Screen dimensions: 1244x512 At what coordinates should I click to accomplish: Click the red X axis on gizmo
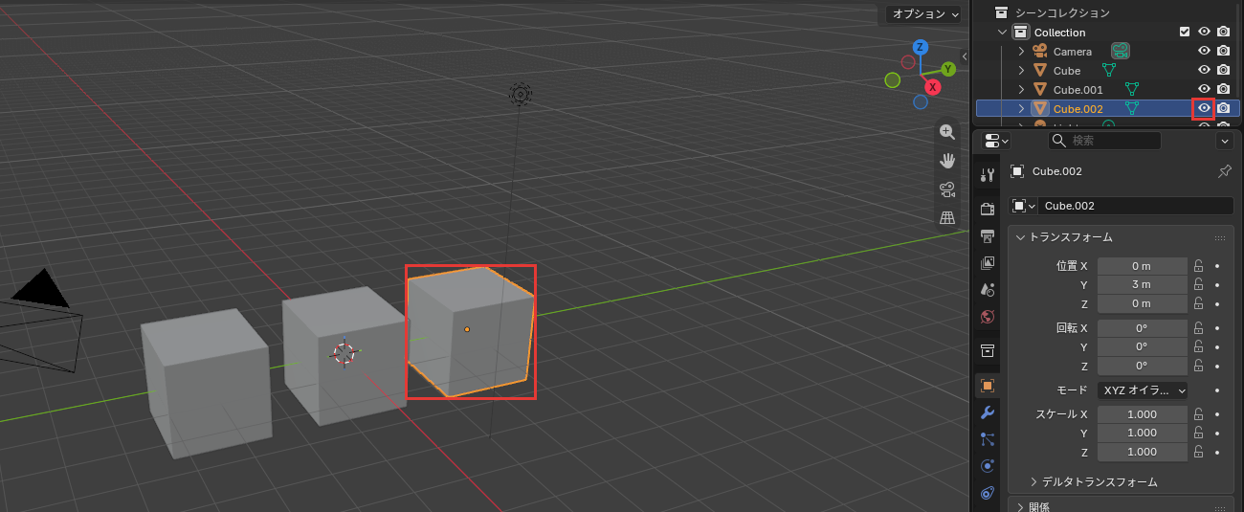(932, 87)
